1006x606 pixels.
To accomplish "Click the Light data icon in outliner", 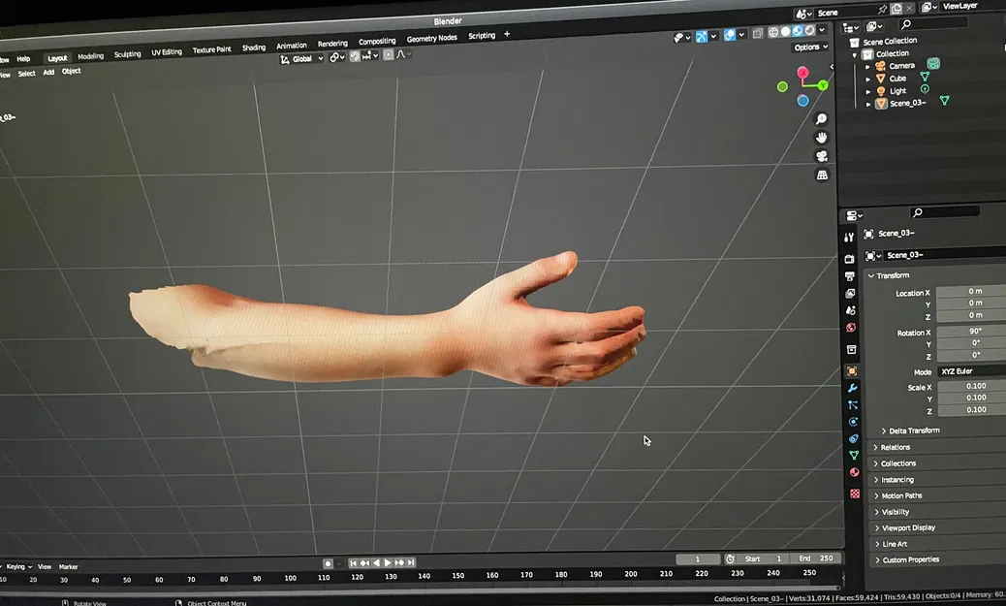I will click(x=925, y=89).
